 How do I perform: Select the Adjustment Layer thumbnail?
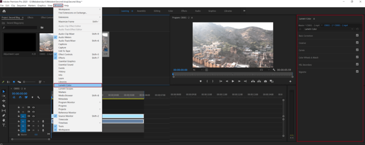[x=19, y=42]
